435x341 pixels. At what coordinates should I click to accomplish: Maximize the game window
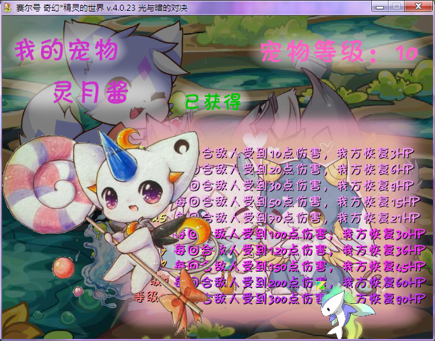click(x=397, y=6)
